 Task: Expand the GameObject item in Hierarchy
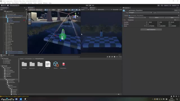pos(5,23)
